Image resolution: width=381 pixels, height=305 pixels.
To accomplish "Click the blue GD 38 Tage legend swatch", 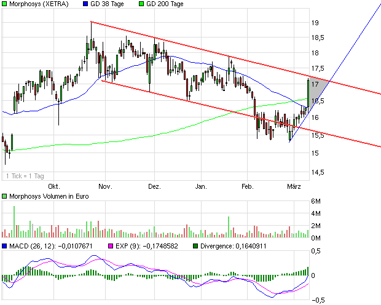I will (85, 4).
